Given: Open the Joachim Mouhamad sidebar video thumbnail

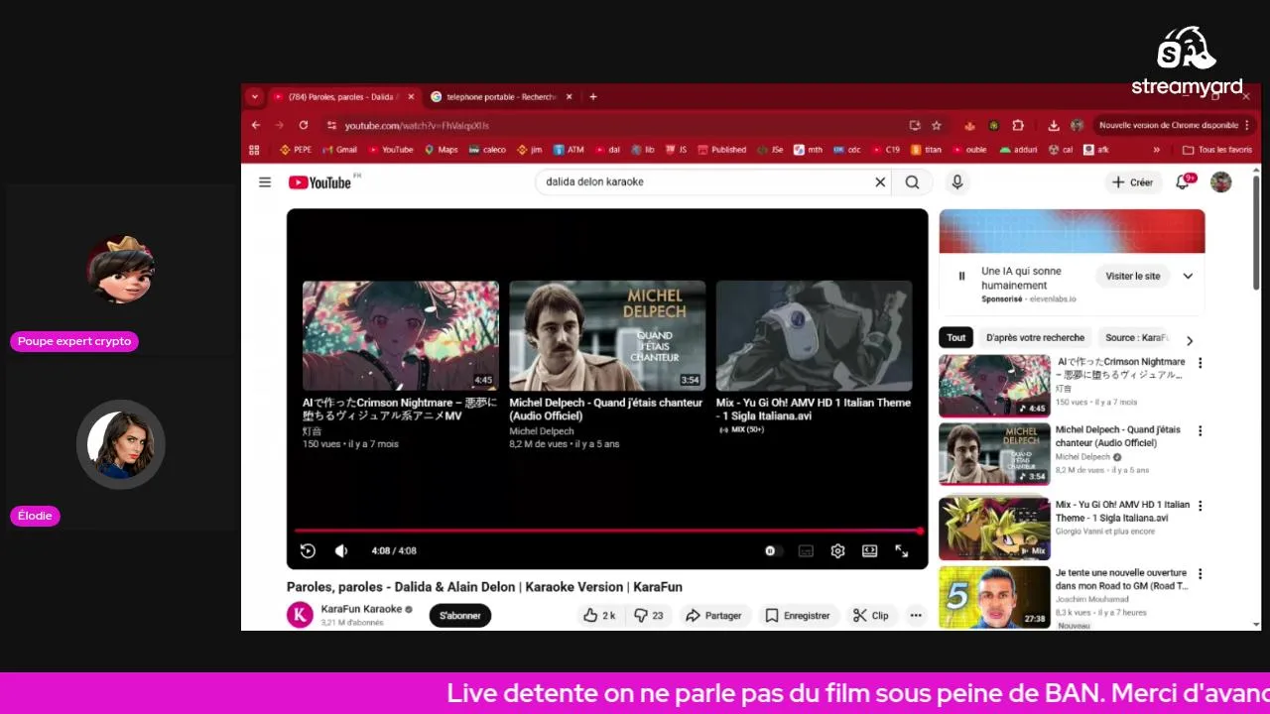Looking at the screenshot, I should point(994,597).
